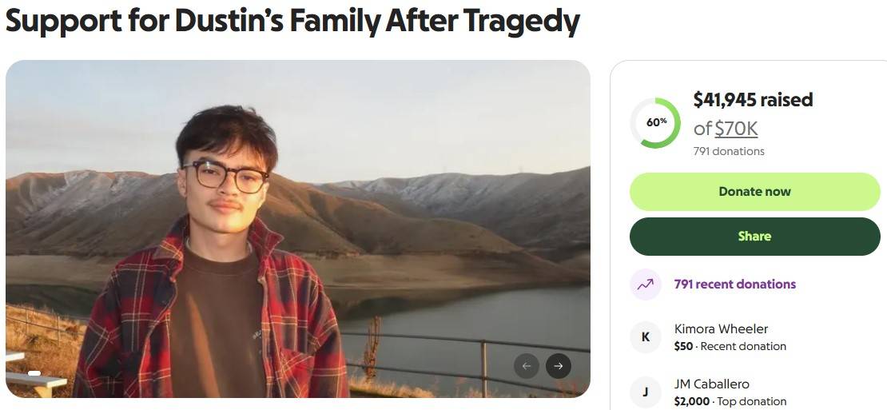Click the $41,945 raised amount
The image size is (887, 410).
tap(753, 100)
